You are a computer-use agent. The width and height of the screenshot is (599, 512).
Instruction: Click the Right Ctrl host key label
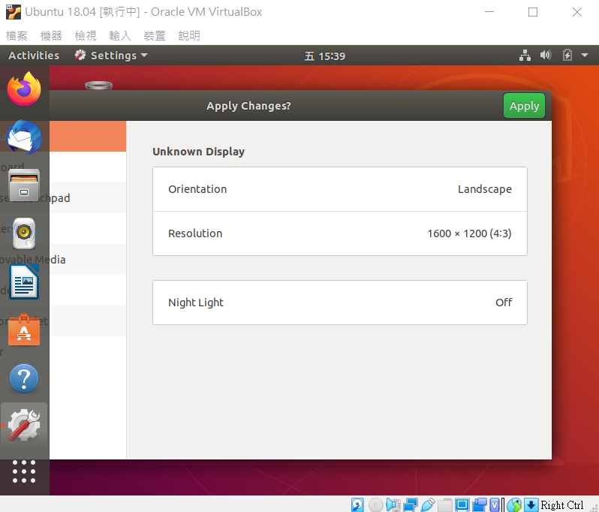(x=562, y=505)
